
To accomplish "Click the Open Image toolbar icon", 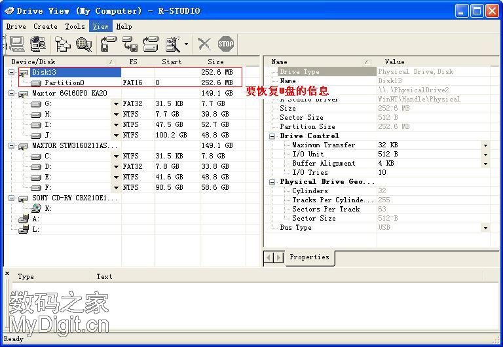I will click(x=130, y=44).
